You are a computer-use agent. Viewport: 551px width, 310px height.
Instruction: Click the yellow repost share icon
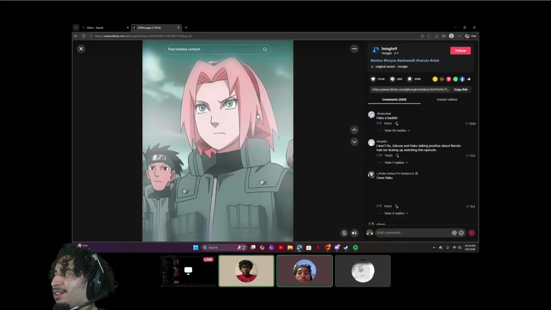pos(435,79)
